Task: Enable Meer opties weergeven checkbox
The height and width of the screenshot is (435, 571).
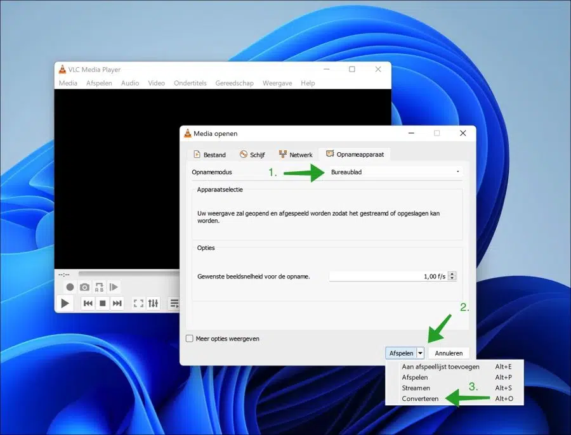Action: click(189, 339)
